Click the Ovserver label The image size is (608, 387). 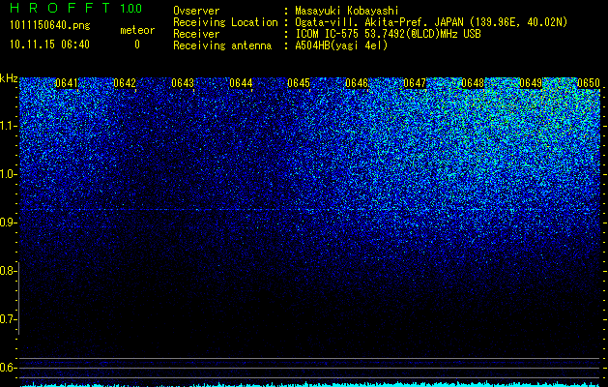[x=196, y=11]
